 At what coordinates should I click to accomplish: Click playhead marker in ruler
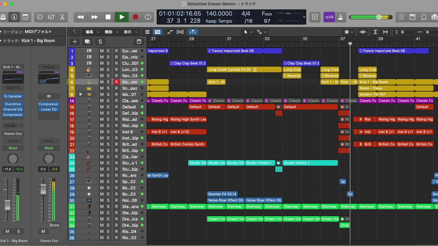click(350, 44)
